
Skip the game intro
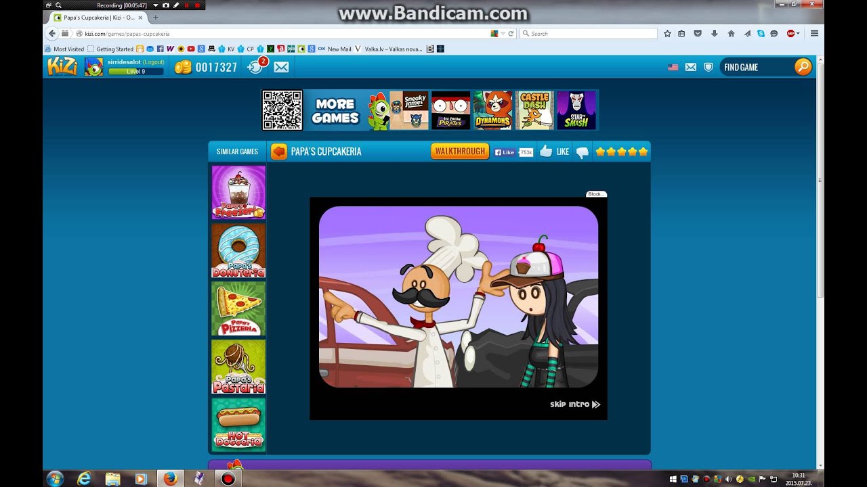(x=575, y=404)
